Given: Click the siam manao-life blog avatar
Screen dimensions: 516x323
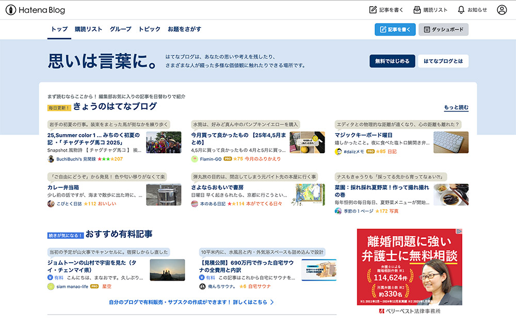Looking at the screenshot, I should (x=51, y=287).
